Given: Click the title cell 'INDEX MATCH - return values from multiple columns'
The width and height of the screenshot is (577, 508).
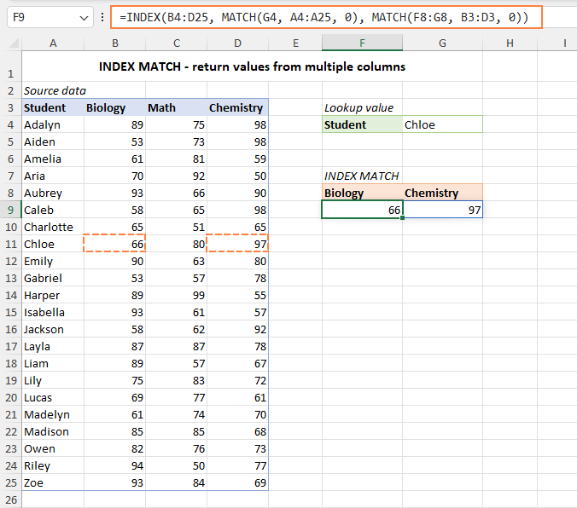Looking at the screenshot, I should (252, 66).
